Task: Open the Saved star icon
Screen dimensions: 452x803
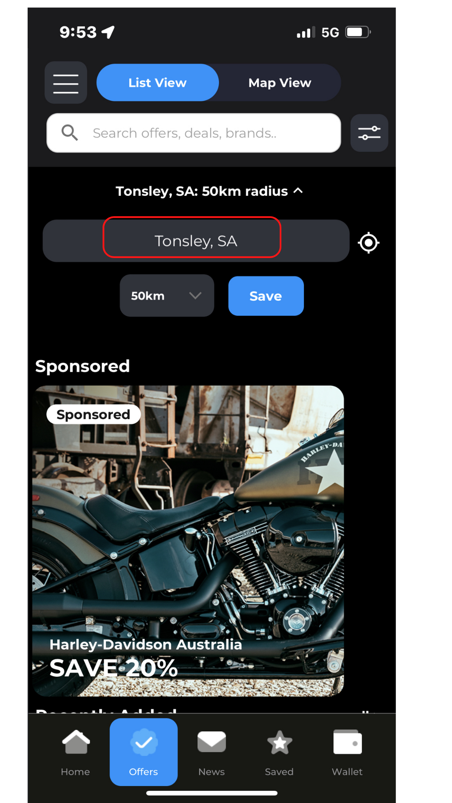Action: pyautogui.click(x=279, y=743)
